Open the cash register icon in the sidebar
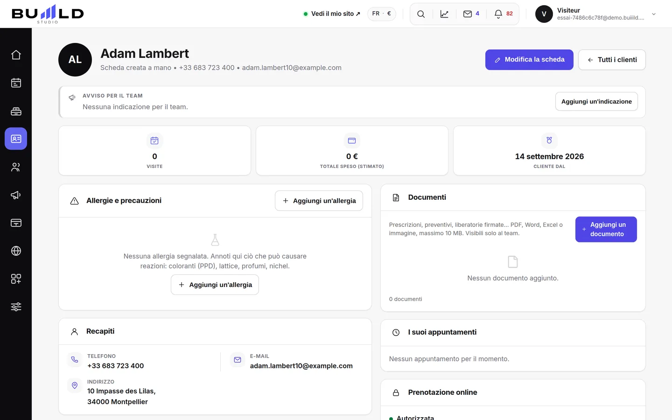 tap(16, 111)
